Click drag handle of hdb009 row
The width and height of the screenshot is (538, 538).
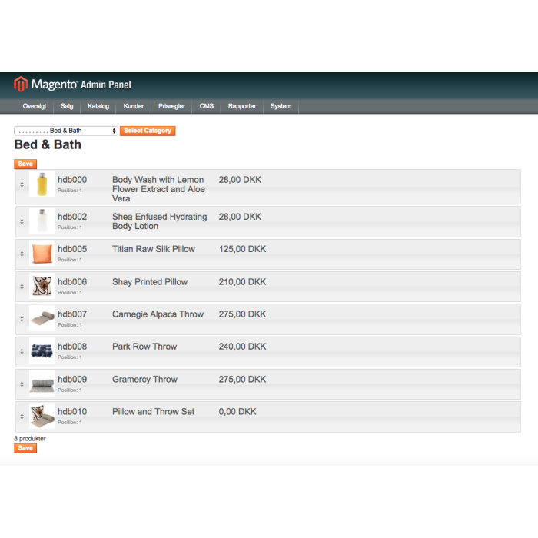(x=22, y=384)
